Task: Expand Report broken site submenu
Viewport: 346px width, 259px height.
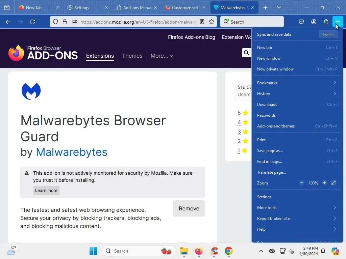Action: point(297,219)
